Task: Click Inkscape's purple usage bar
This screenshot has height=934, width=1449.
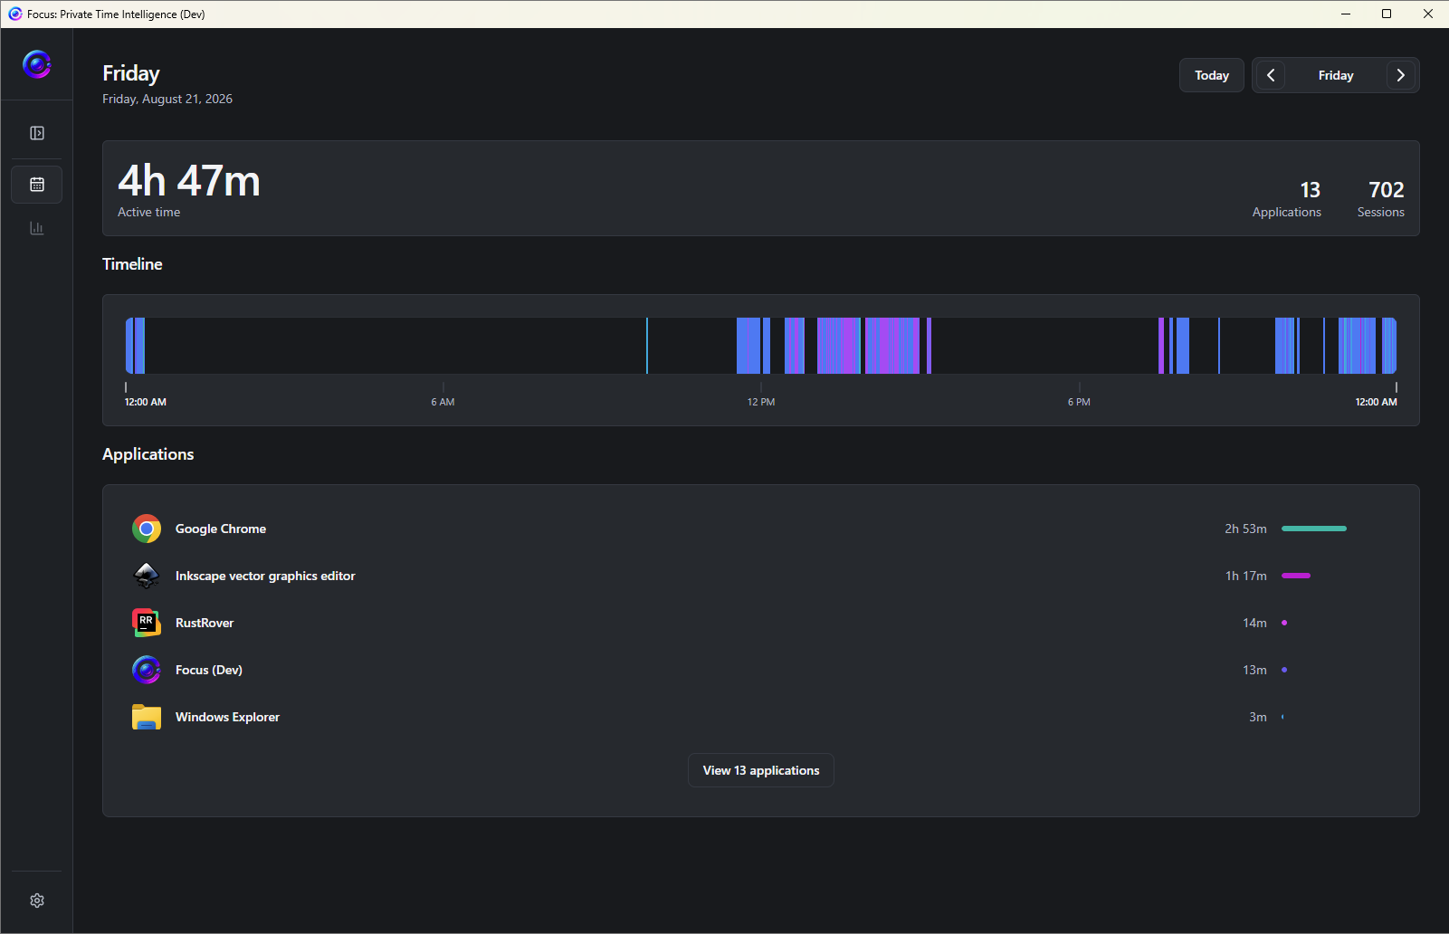Action: tap(1296, 576)
